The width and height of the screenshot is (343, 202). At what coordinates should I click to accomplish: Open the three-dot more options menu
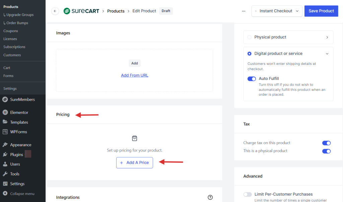tap(244, 11)
